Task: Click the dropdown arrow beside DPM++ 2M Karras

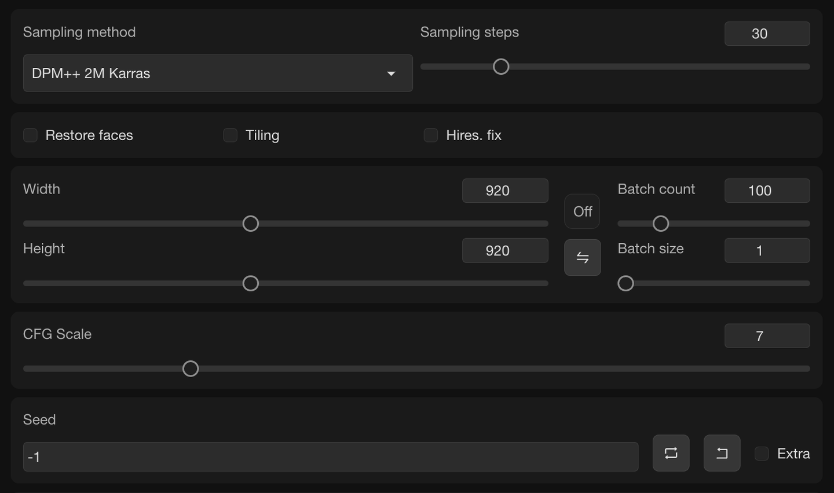Action: click(x=391, y=74)
